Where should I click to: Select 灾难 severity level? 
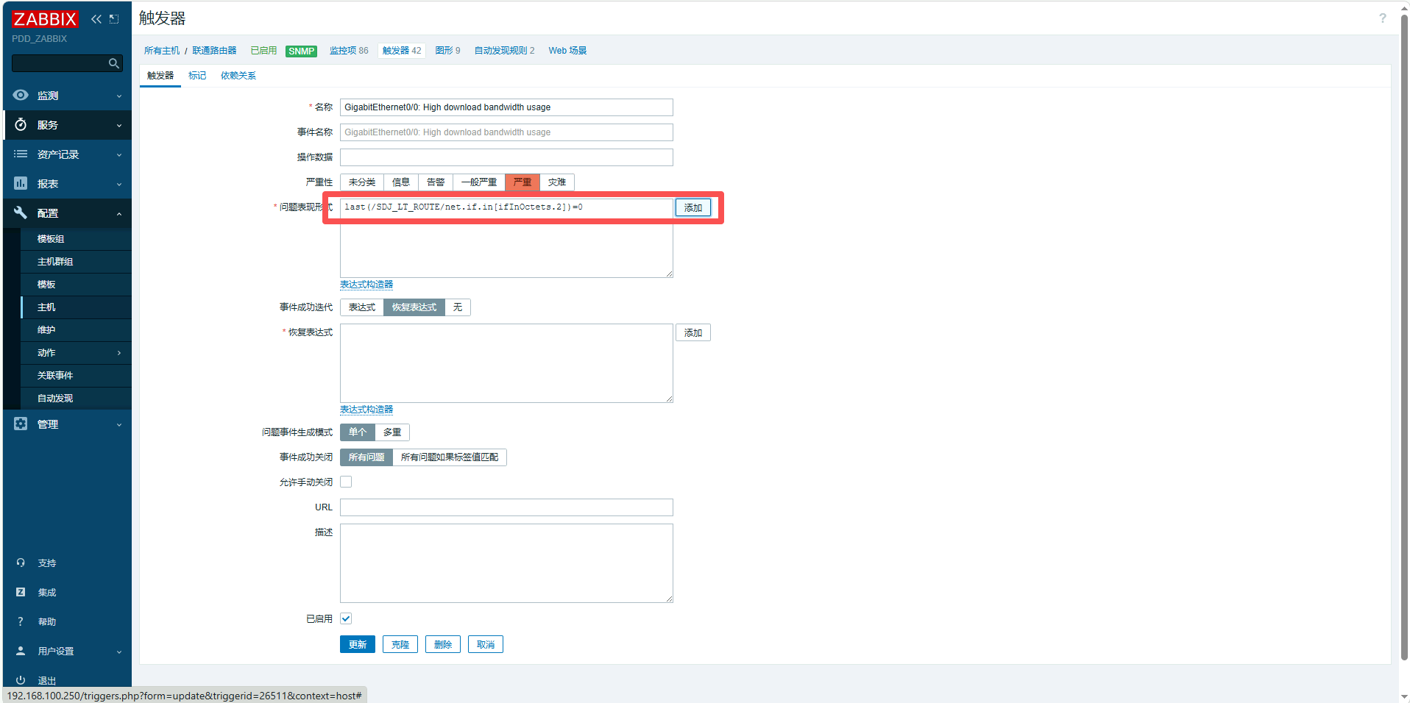(x=557, y=182)
